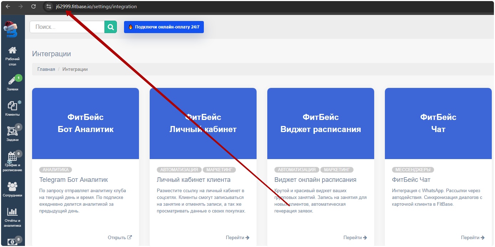Screen dimensions: 495x247
Task: Click Открыть link on Telegram Бот Аналитик card
Action: tap(120, 237)
